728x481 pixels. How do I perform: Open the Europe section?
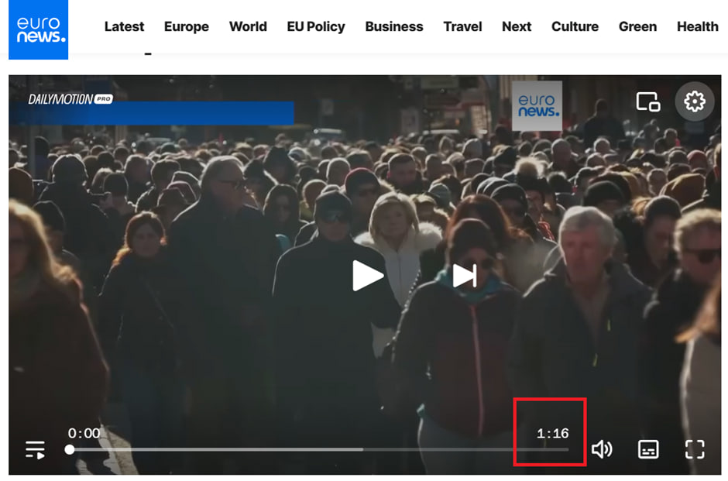pos(187,26)
